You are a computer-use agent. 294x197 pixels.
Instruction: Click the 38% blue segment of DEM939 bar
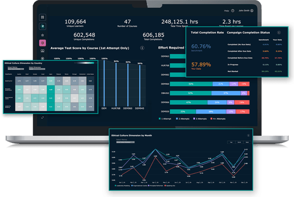point(211,111)
